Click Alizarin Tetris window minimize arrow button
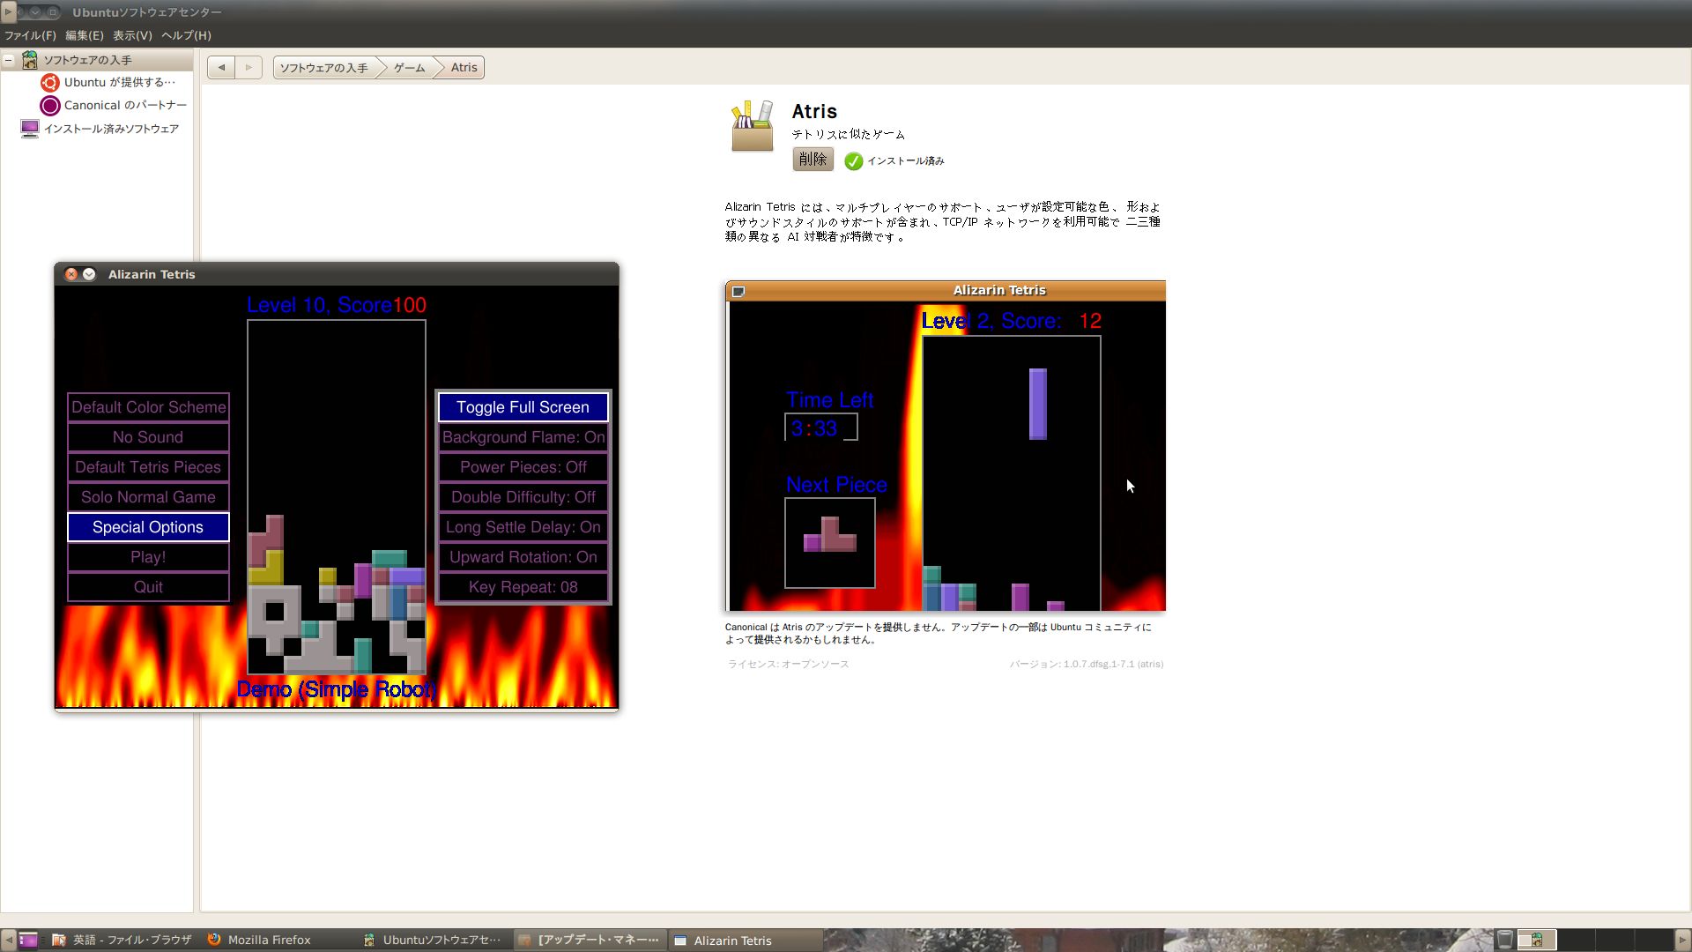The height and width of the screenshot is (952, 1692). 89,274
